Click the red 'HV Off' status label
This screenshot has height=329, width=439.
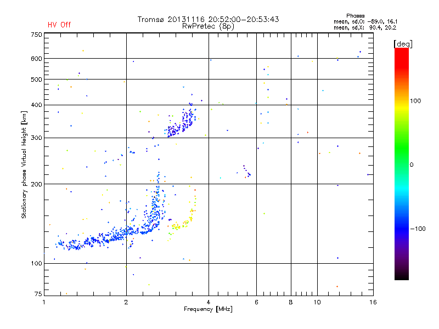click(59, 25)
